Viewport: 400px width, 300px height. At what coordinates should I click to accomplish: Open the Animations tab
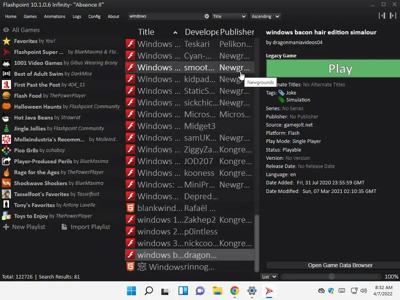pyautogui.click(x=55, y=16)
